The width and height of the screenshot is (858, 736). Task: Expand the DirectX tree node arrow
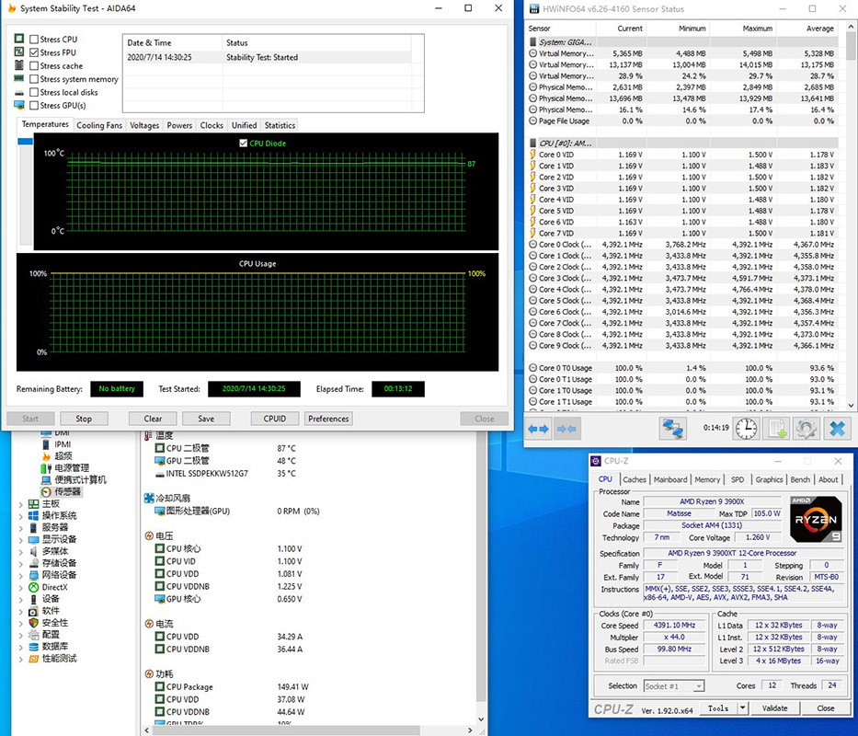pyautogui.click(x=21, y=588)
